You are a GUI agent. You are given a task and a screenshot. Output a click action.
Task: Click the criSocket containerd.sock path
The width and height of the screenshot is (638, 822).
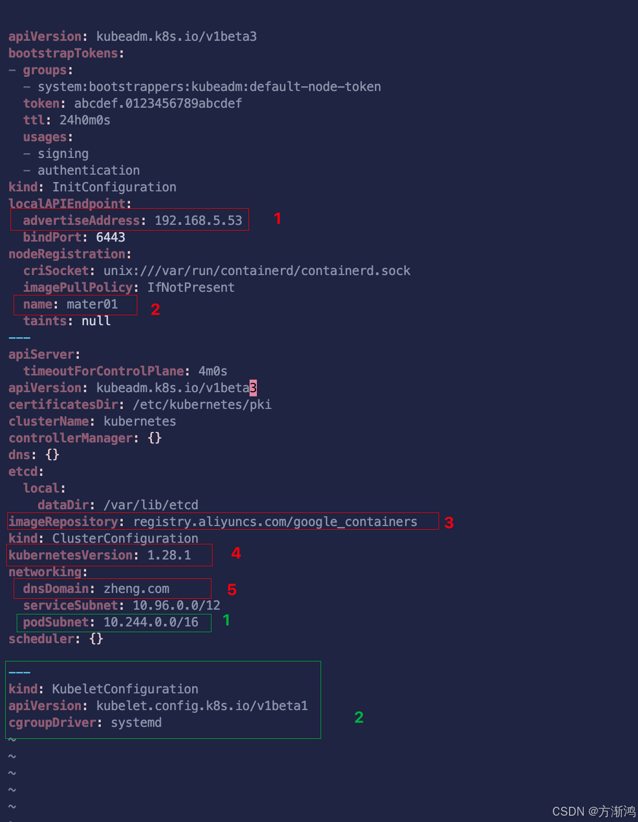257,270
